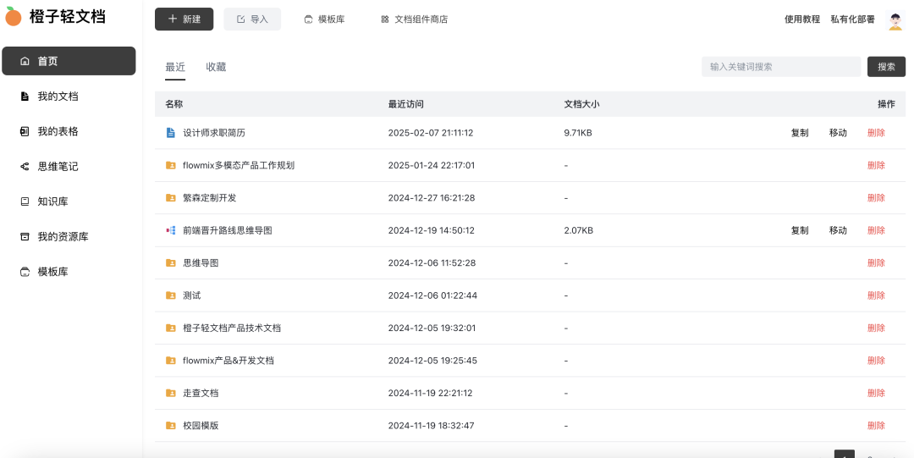Click mind-map icon of 前端晋升路线思维导图
914x458 pixels.
tap(171, 230)
